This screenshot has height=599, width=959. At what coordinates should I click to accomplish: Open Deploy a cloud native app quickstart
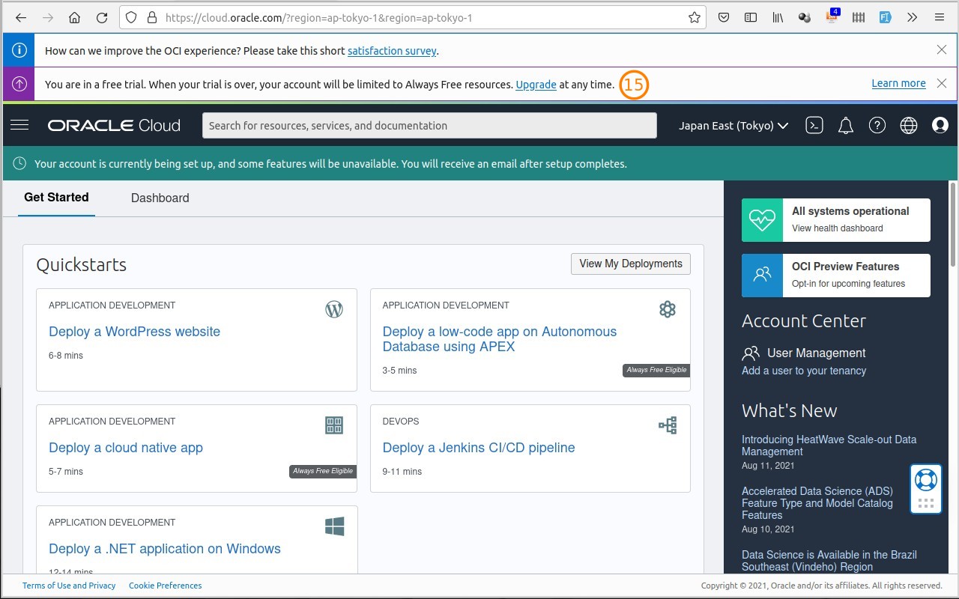126,448
